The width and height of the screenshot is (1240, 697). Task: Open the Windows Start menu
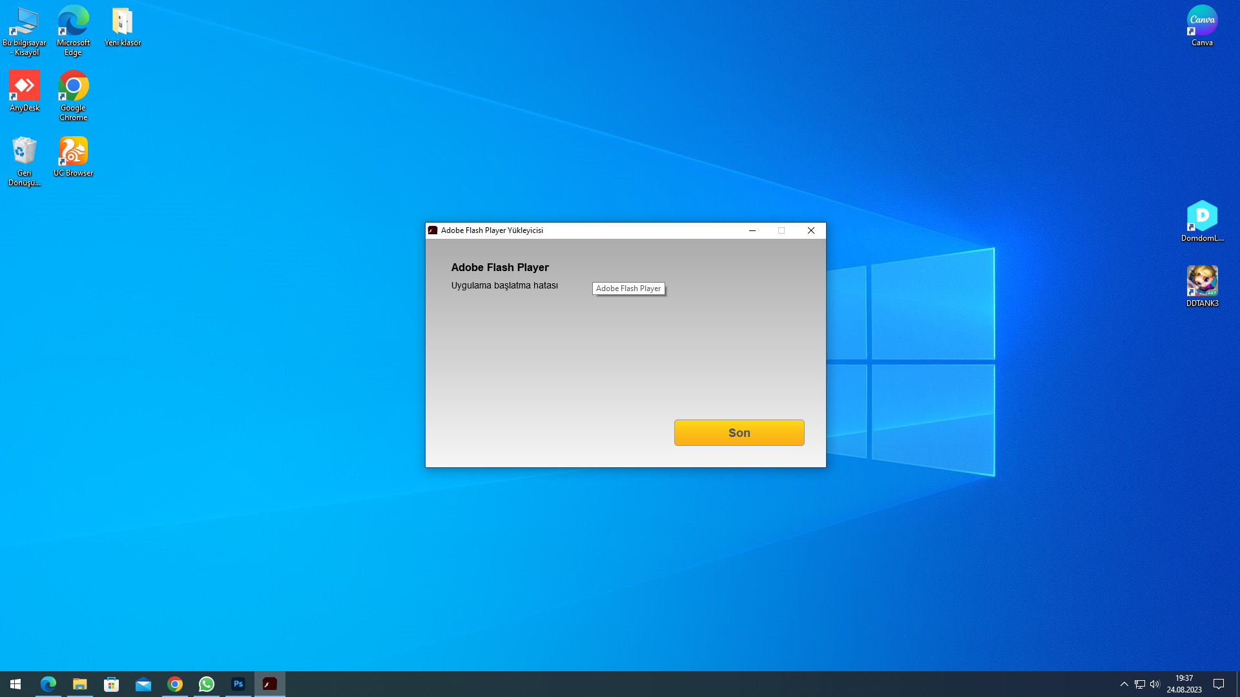(15, 684)
